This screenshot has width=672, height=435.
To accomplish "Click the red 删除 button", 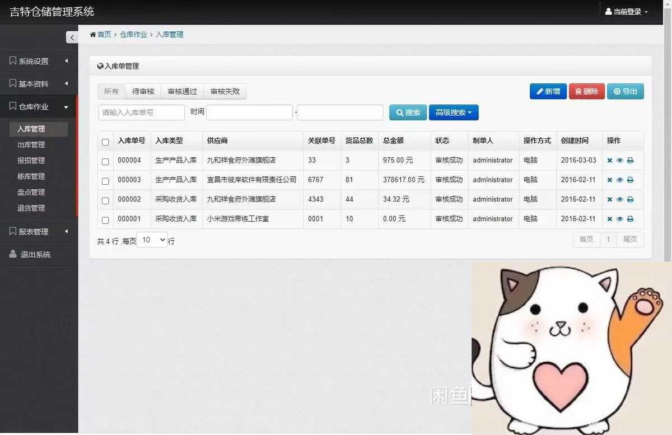I will click(x=587, y=91).
